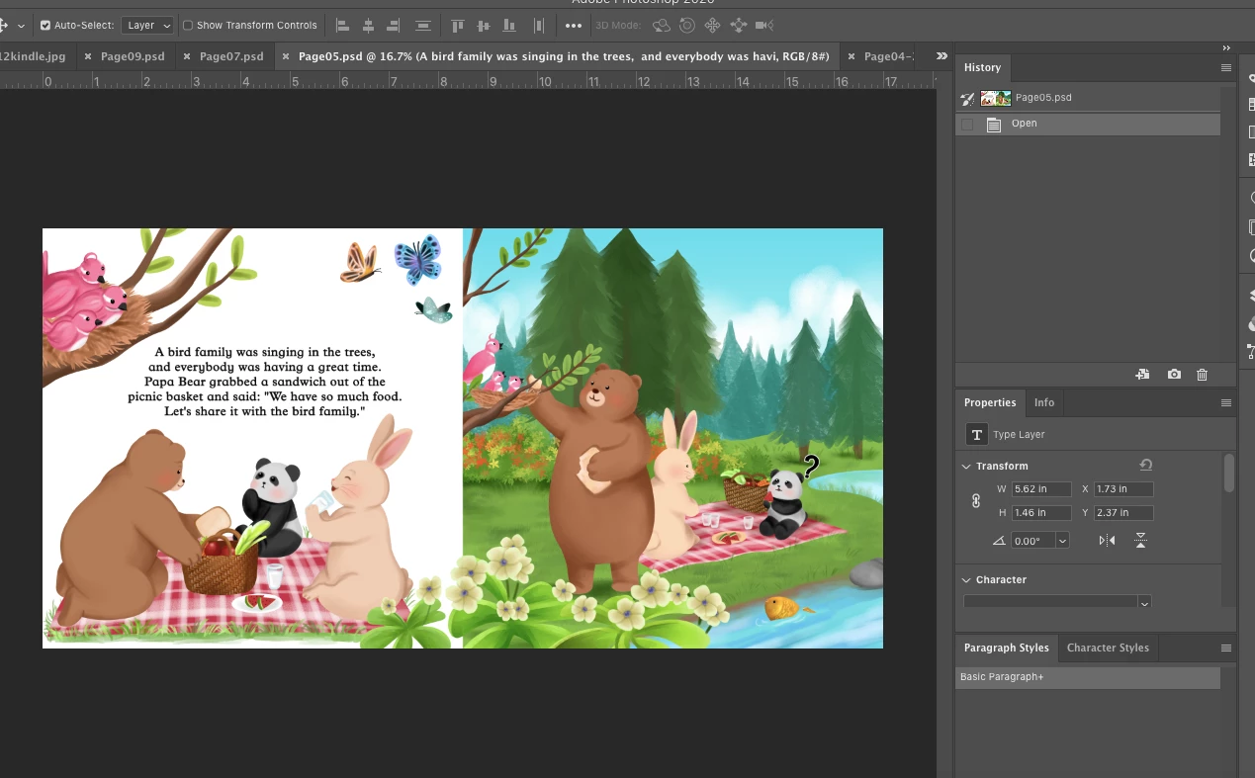Align left edges in options bar

click(x=343, y=26)
